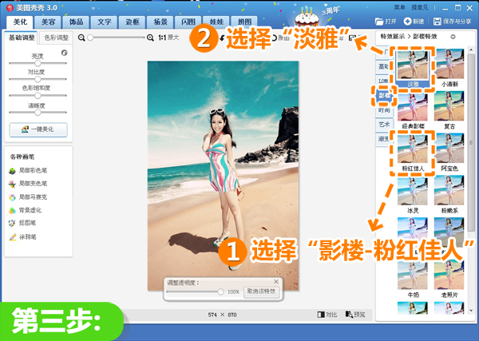
Task: Expand the 特效展示 effects dropdown arrow
Action: (453, 37)
